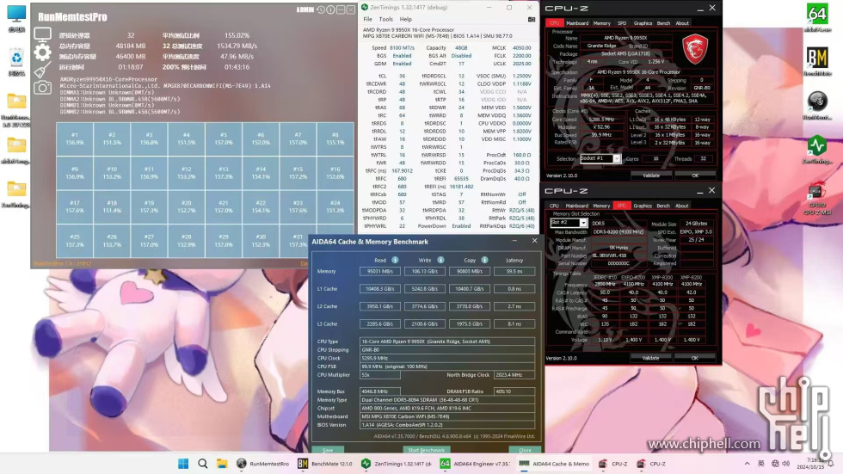This screenshot has width=843, height=474.
Task: Open the info icon in RunMemtestPro title bar
Action: (330, 9)
